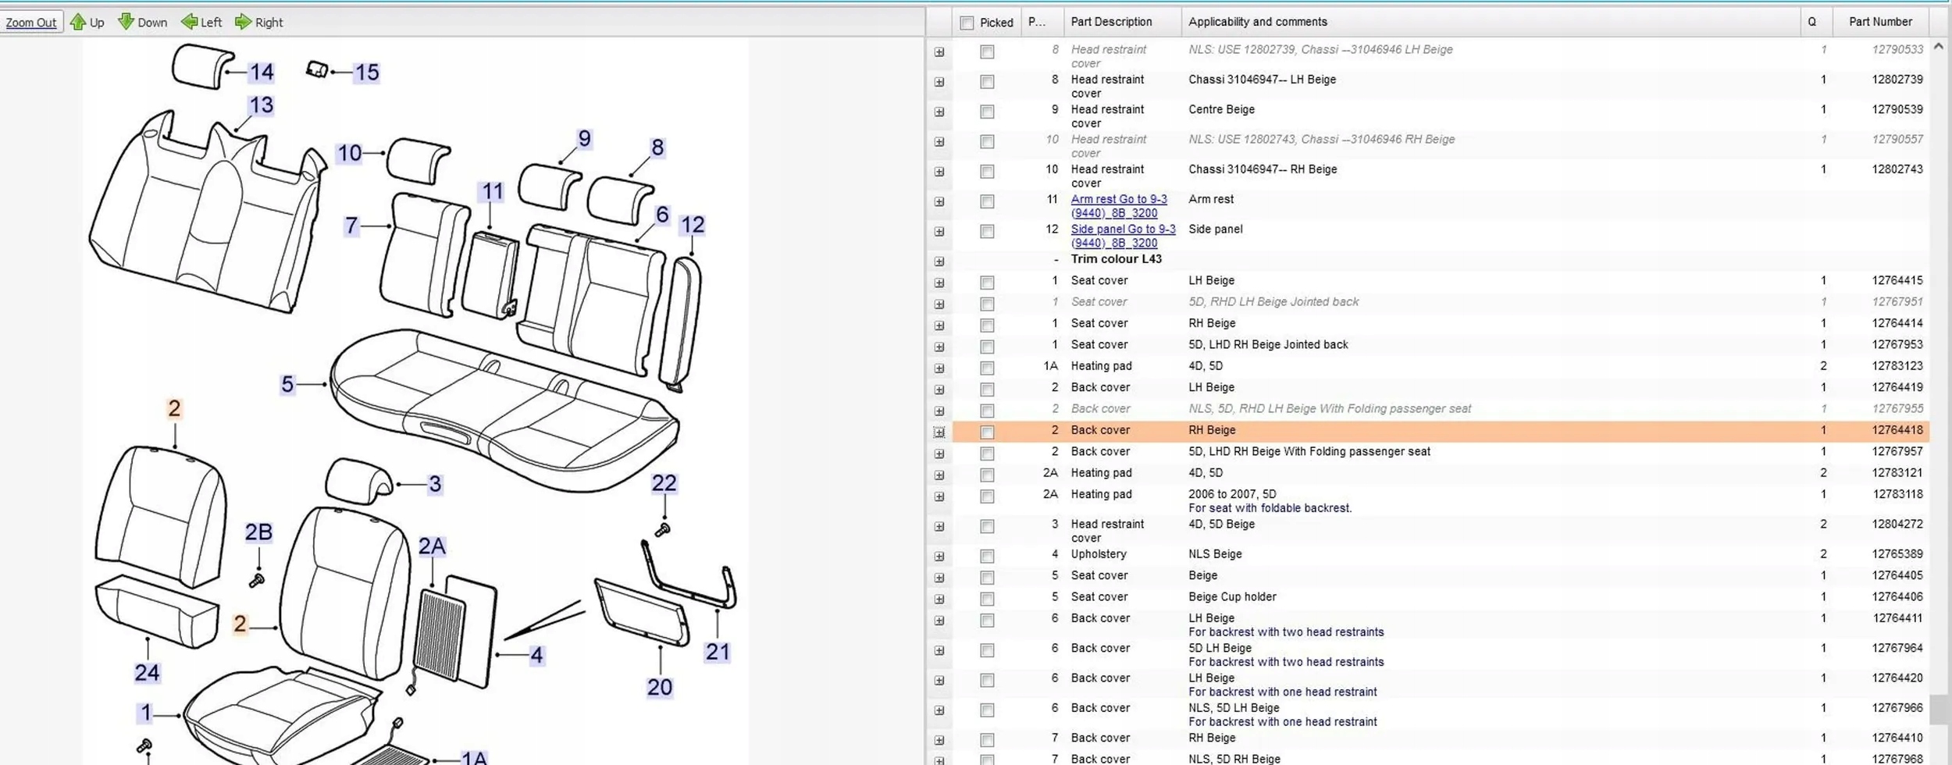Pan the diagram with the Down arrow

coord(142,22)
